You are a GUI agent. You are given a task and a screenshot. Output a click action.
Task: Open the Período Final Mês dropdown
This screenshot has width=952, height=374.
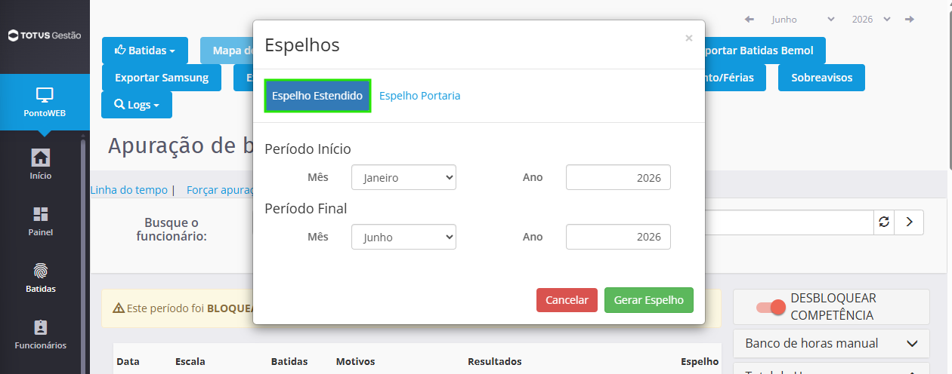pyautogui.click(x=403, y=237)
